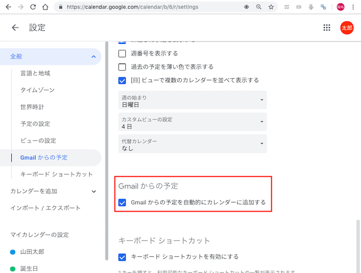Return from settings with back arrow

pos(15,28)
